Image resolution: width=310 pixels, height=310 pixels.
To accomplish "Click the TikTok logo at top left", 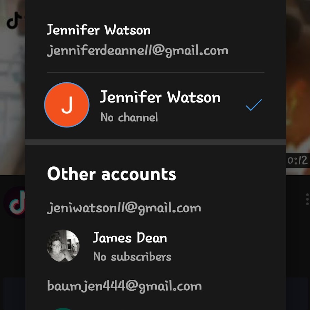I will tap(14, 20).
